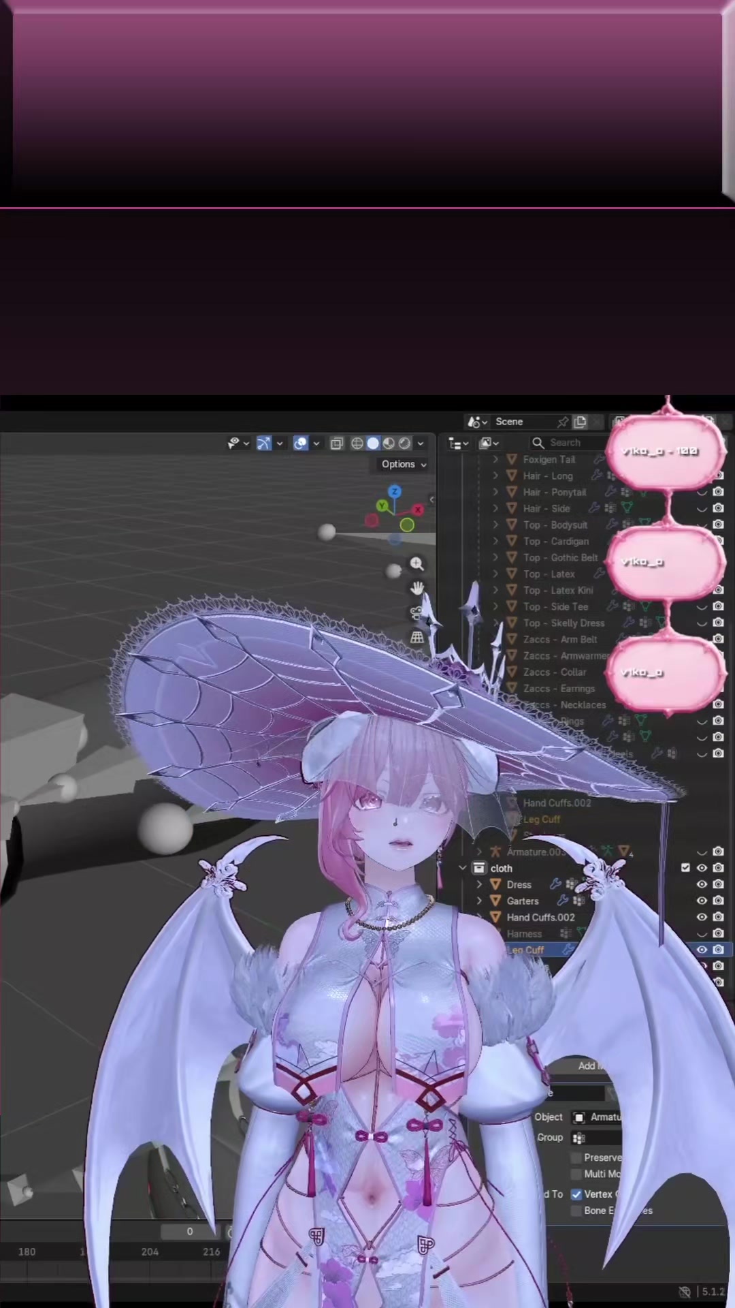Click the Garters modifier wrench icon
The height and width of the screenshot is (1308, 735).
563,901
